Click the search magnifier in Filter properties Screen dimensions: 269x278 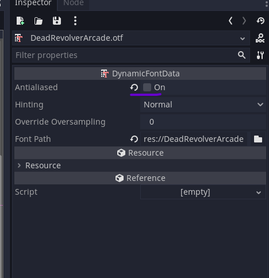click(241, 55)
